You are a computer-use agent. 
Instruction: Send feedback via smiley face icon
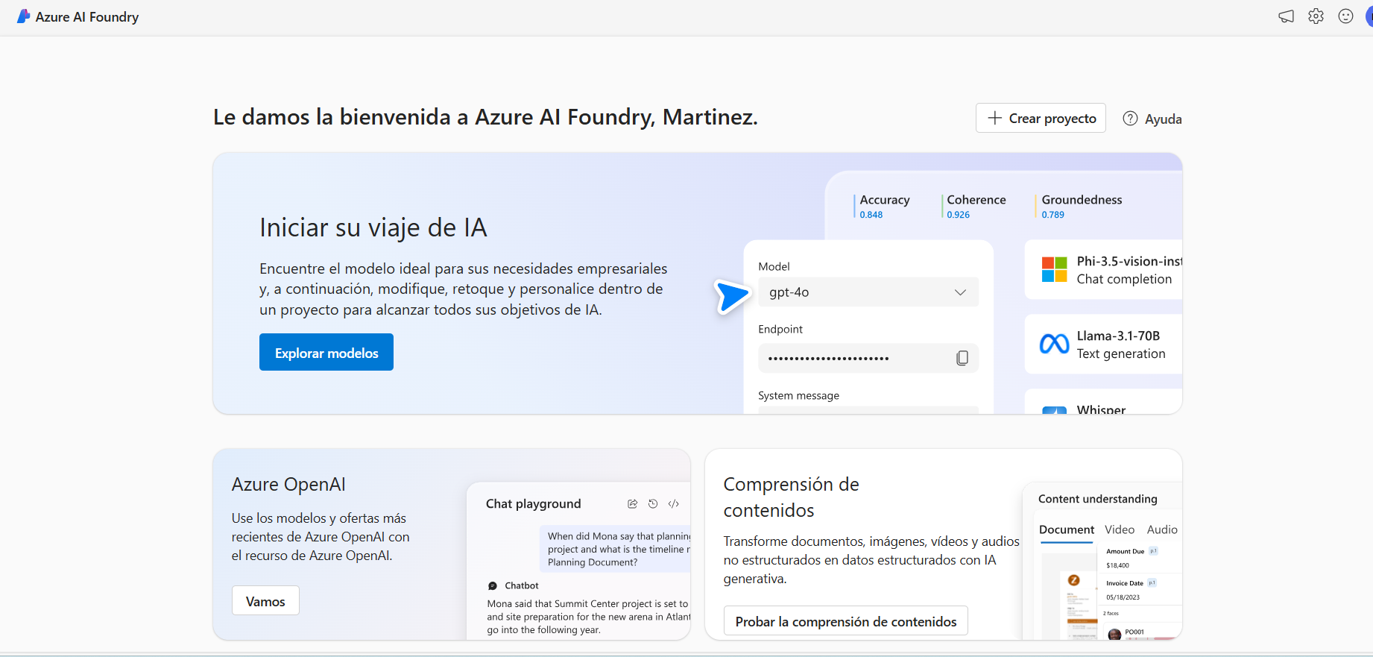point(1345,16)
